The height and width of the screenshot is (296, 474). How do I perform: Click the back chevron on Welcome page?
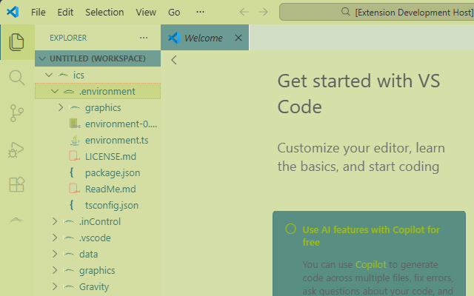click(173, 61)
